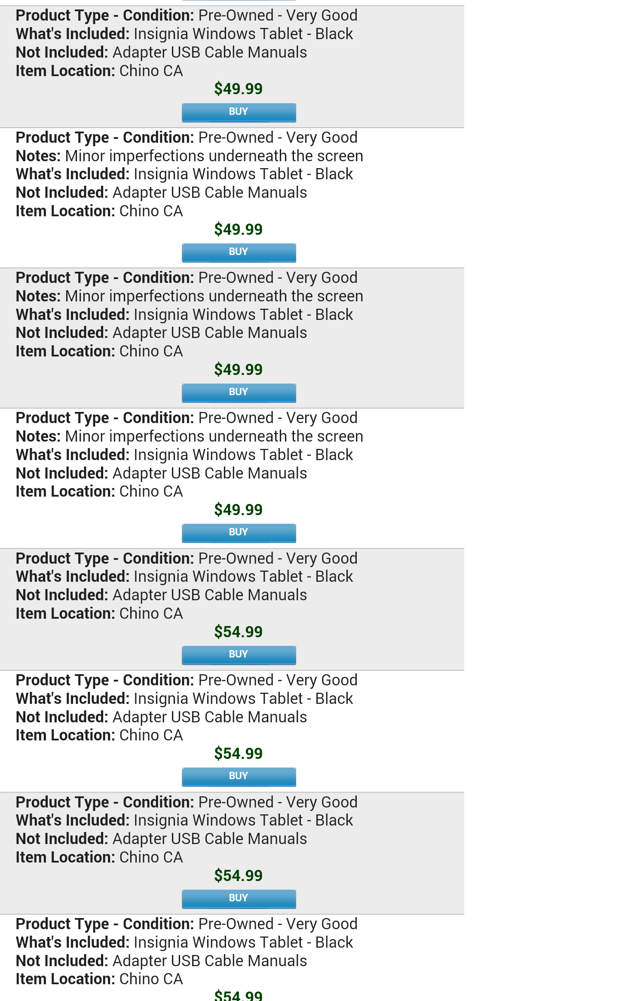Screen dimensions: 619x1001
Task: Click the partially visible $54.99 price at bottom
Action: tap(239, 995)
